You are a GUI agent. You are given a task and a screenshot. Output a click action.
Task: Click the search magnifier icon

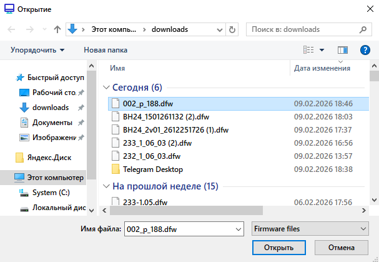coord(361,29)
